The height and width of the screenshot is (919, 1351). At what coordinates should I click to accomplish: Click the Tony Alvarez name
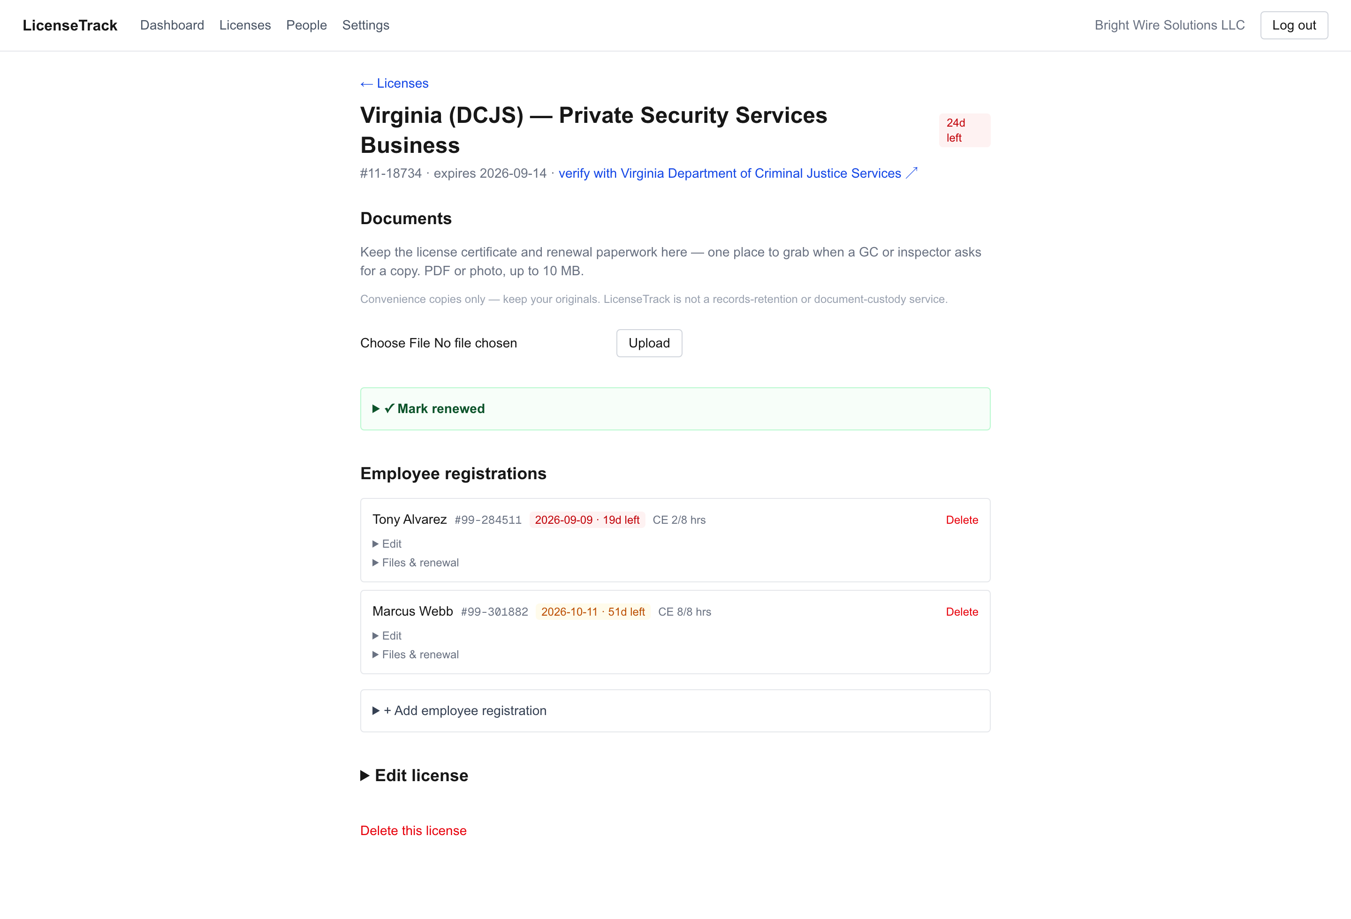pyautogui.click(x=409, y=520)
